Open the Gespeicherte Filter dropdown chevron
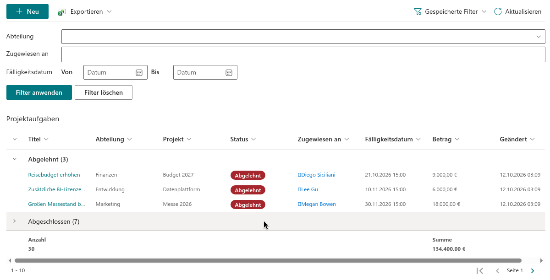Screen dimensions: 550x280 (484, 11)
